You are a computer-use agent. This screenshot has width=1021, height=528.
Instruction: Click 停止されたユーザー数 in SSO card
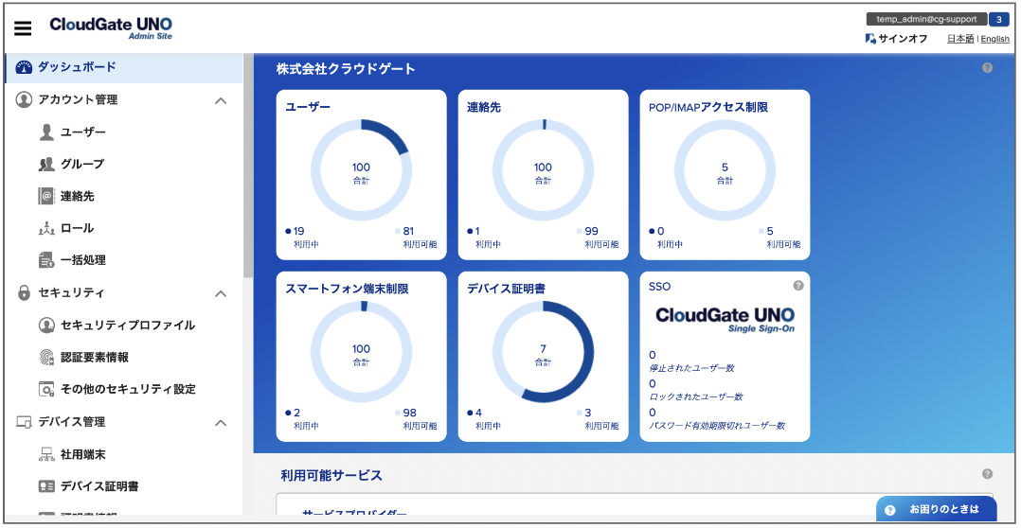click(691, 368)
